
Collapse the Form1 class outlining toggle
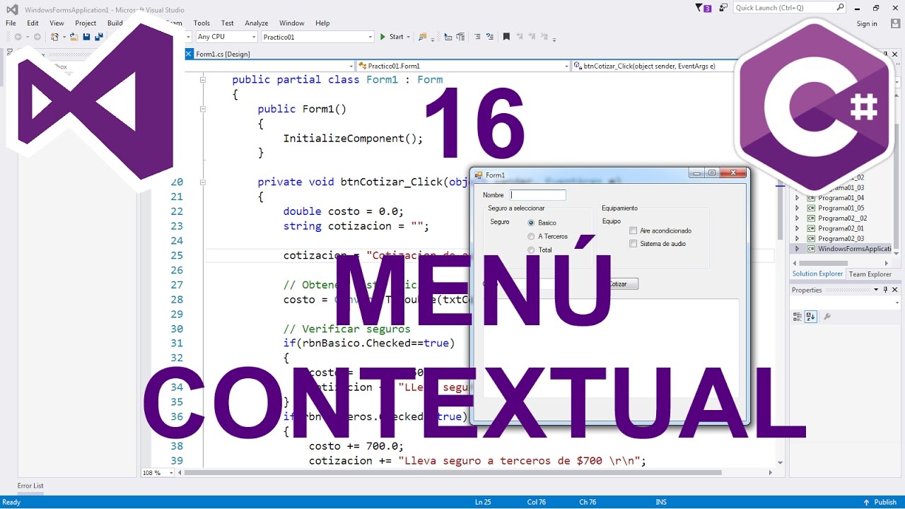click(203, 80)
